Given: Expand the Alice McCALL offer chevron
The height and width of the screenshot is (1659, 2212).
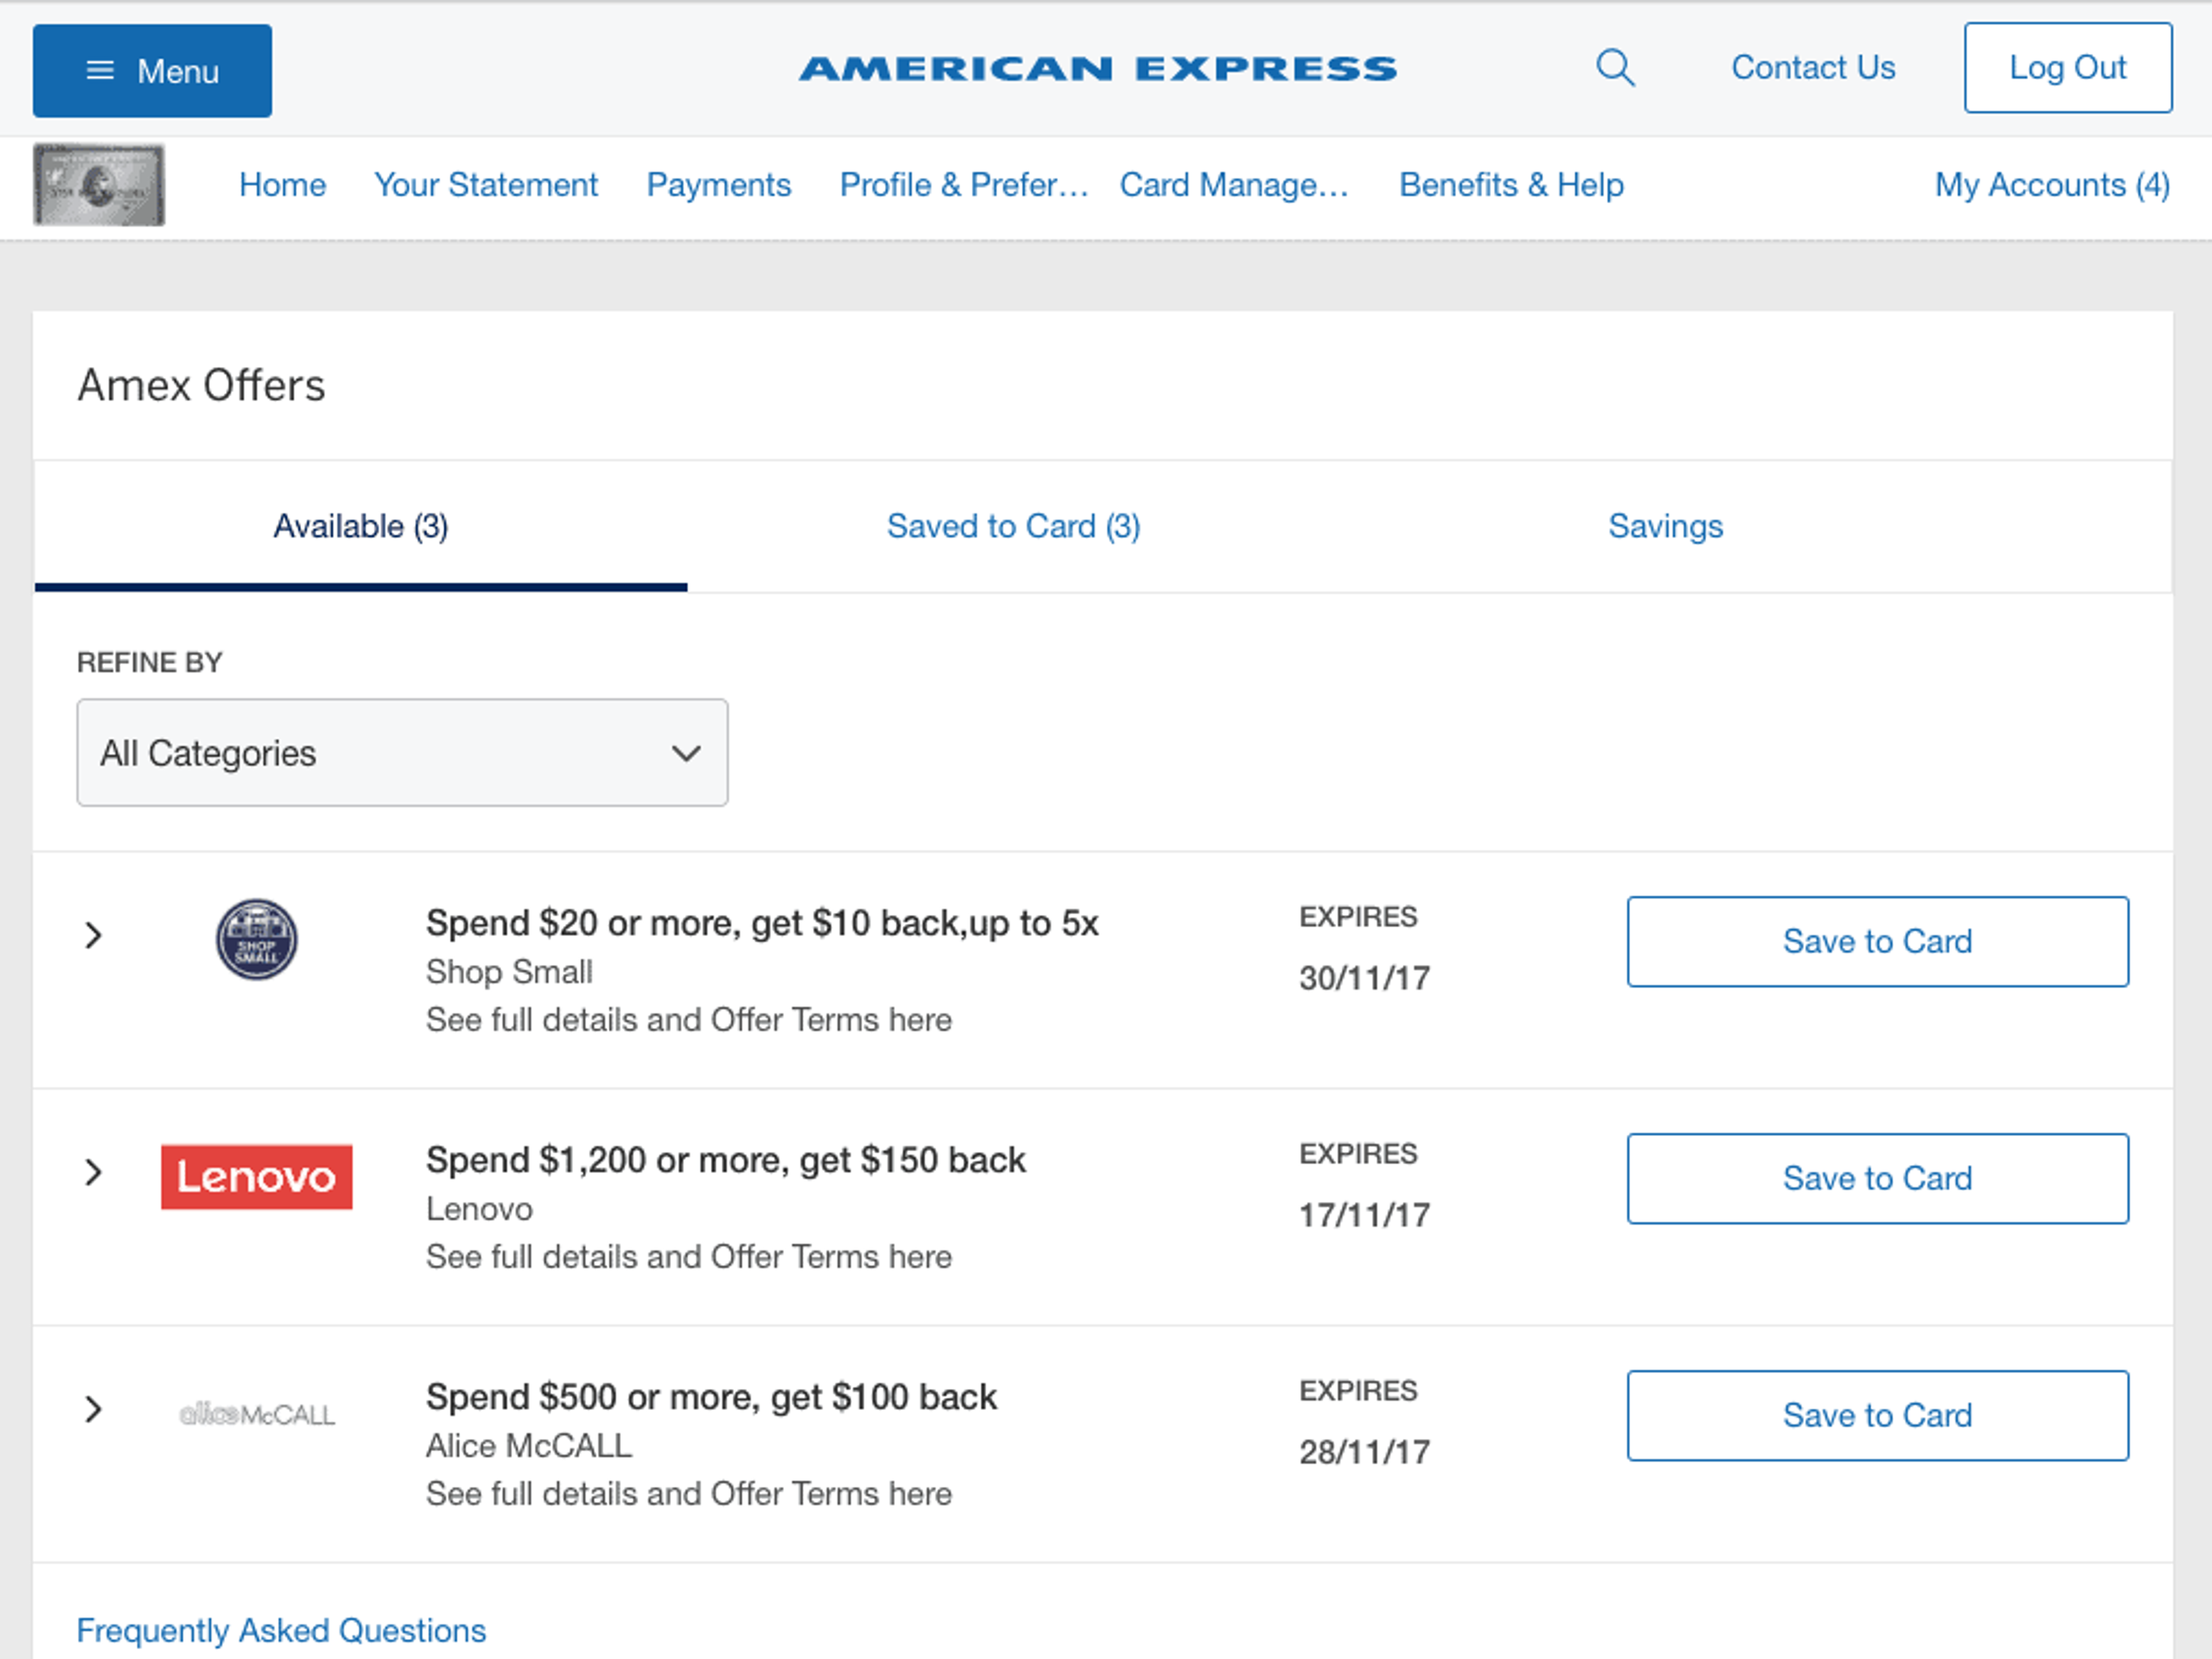Looking at the screenshot, I should [93, 1409].
